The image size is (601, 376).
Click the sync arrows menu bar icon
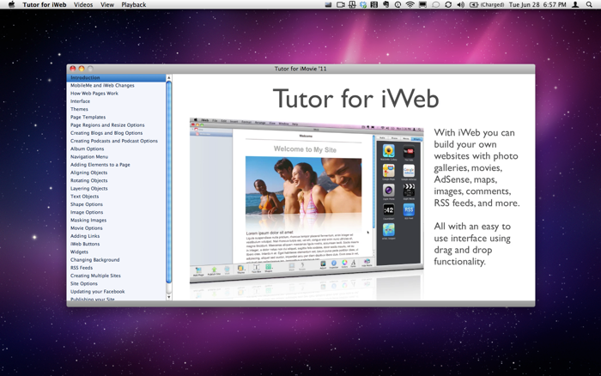point(448,4)
